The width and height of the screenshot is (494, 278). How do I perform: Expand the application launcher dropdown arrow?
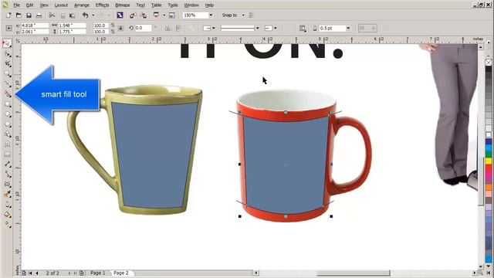[x=164, y=15]
